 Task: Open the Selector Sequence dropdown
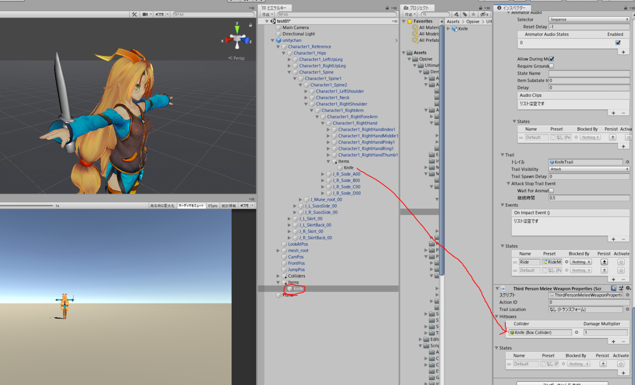pos(589,19)
